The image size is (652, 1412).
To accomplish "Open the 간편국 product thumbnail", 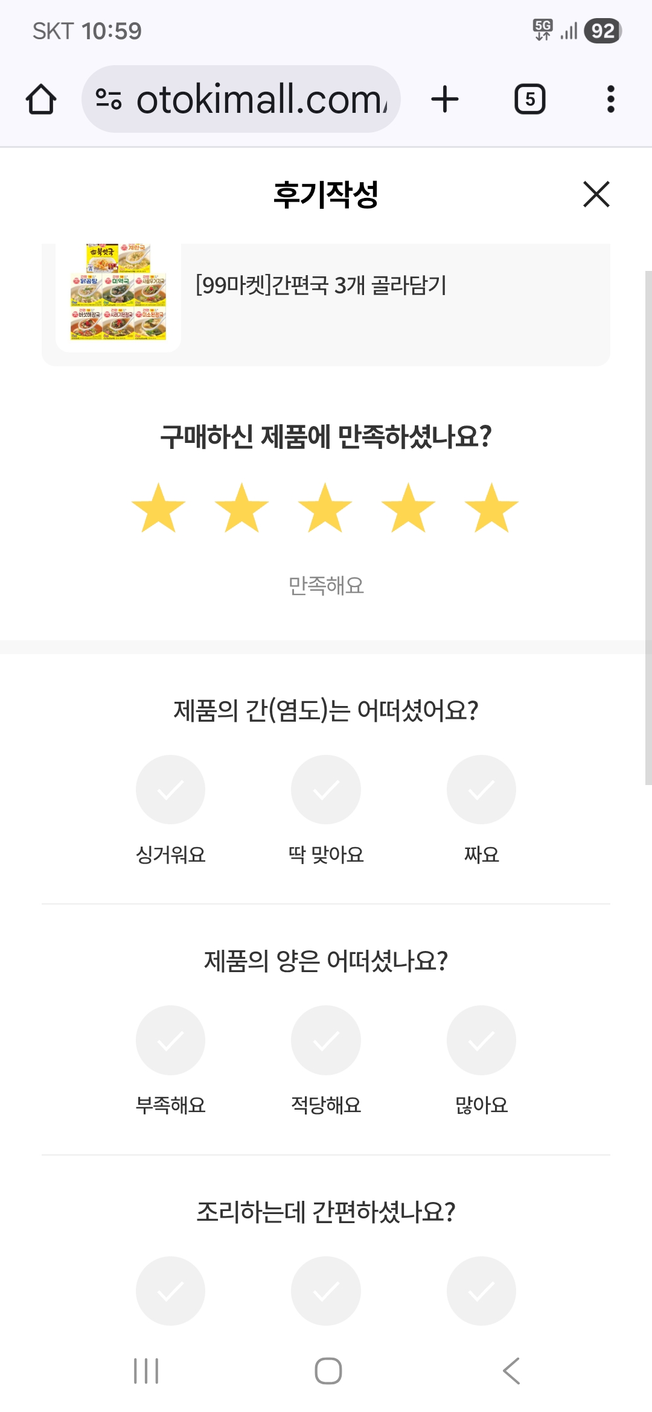I will tap(118, 293).
